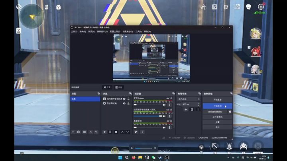This screenshot has width=287, height=161.
Task: Click the highlighted Start Recording button
Action: pos(218,106)
